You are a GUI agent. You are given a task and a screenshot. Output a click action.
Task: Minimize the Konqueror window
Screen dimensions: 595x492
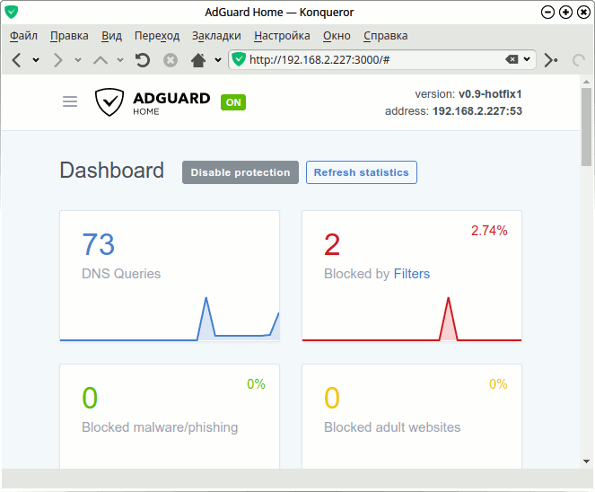(547, 13)
